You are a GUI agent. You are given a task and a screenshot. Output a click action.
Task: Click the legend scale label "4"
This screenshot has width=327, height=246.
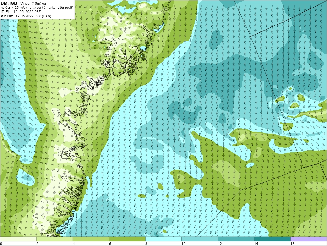74,244
